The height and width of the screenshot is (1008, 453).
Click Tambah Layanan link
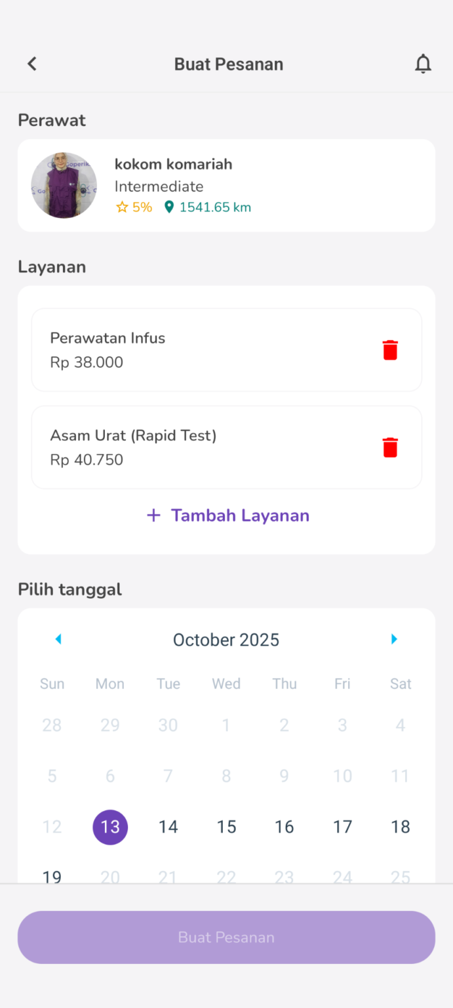pyautogui.click(x=240, y=515)
